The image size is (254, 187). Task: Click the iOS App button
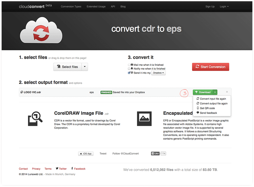[x=86, y=153]
